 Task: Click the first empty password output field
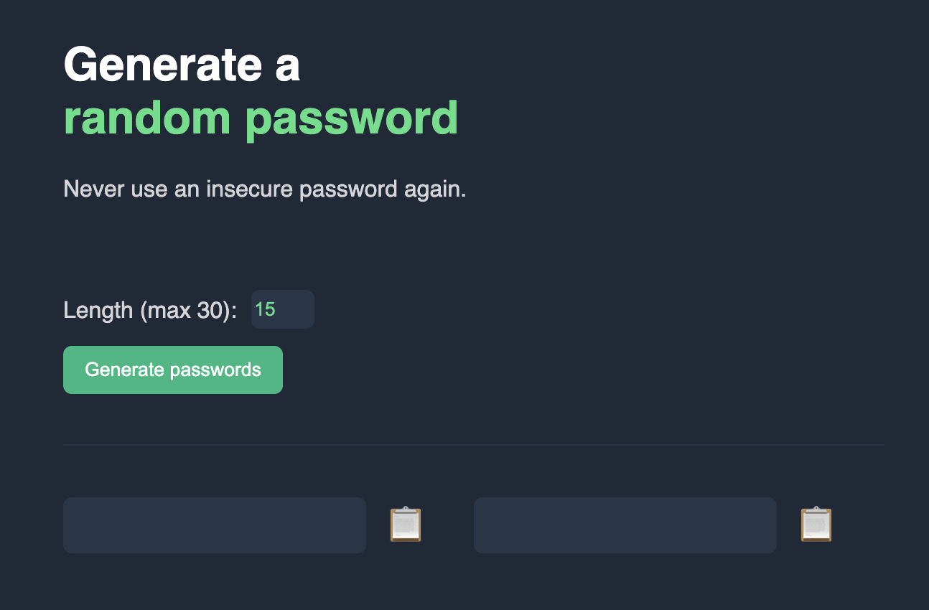214,525
